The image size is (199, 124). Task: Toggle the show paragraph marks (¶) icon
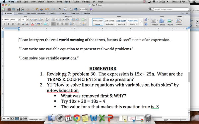pyautogui.click(x=60, y=9)
